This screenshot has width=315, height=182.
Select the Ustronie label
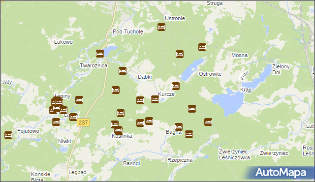[x=175, y=18]
